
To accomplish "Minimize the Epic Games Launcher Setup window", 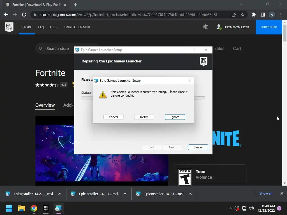I will click(x=180, y=50).
